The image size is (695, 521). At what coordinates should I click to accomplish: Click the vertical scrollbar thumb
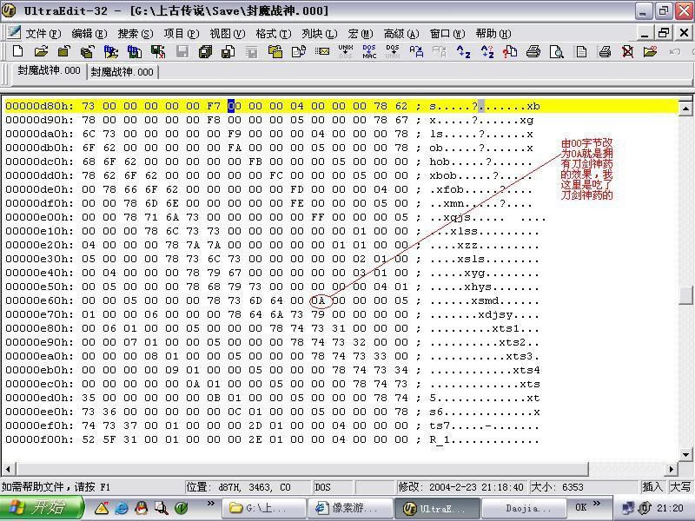[686, 295]
